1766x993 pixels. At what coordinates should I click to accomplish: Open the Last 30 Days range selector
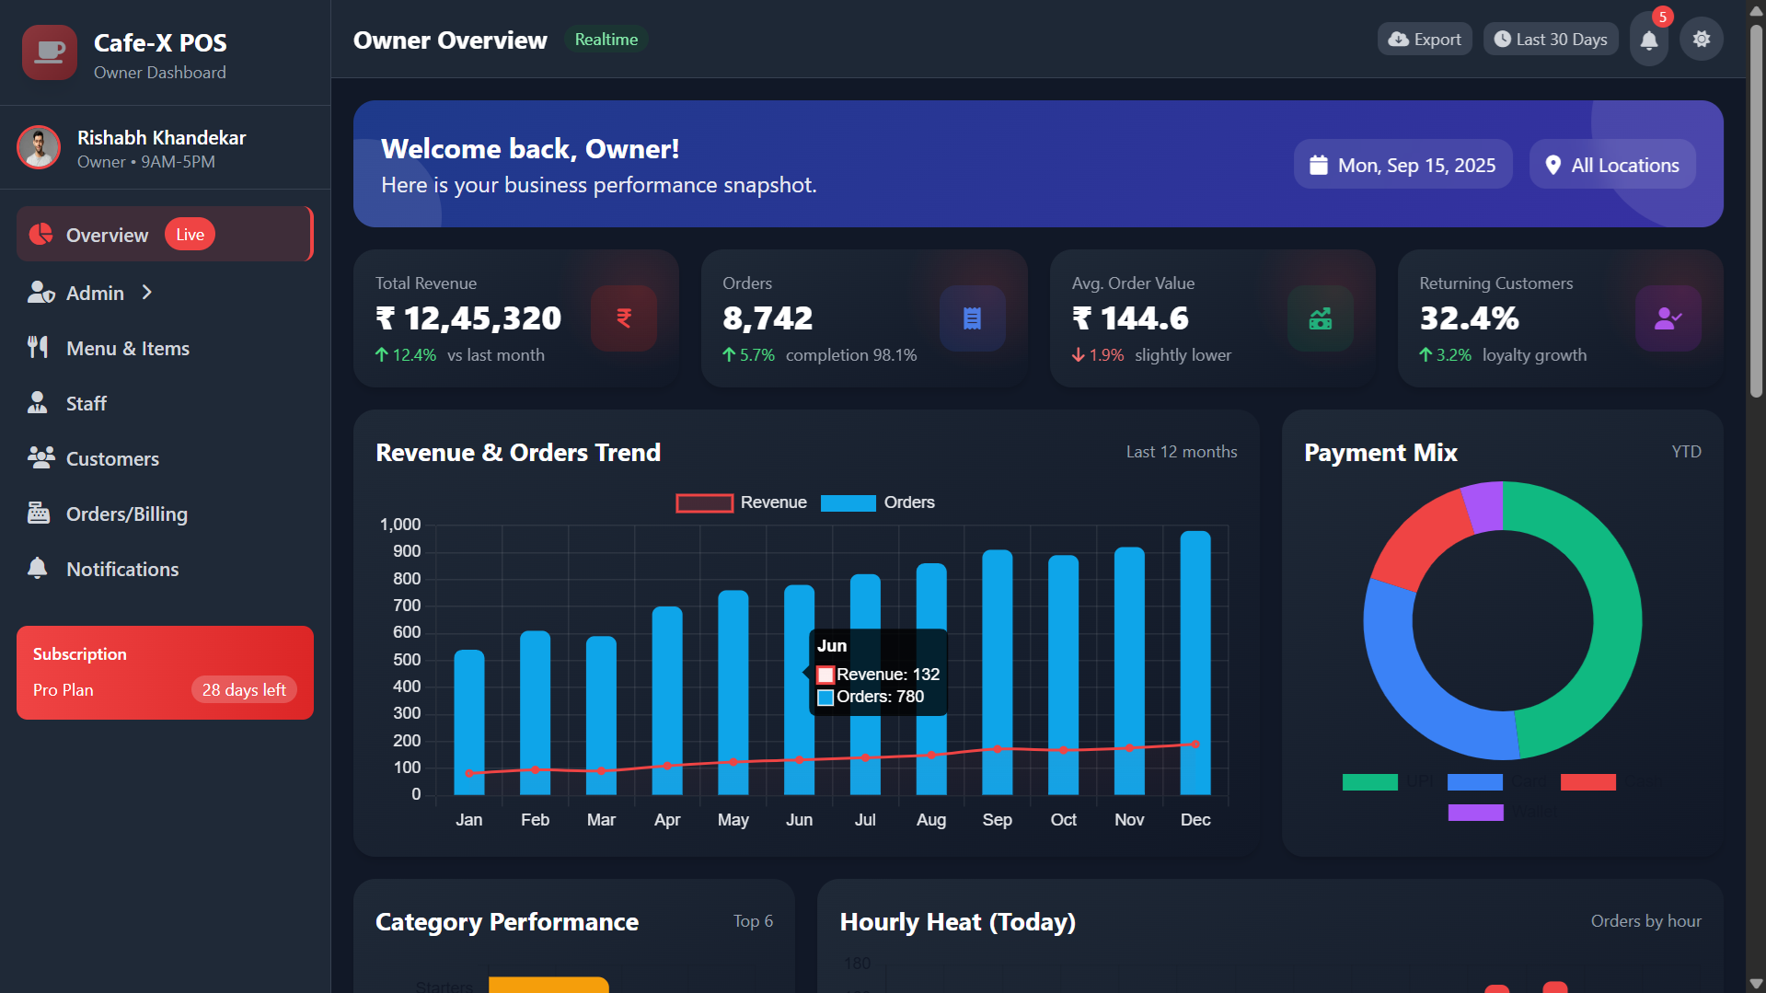1550,40
